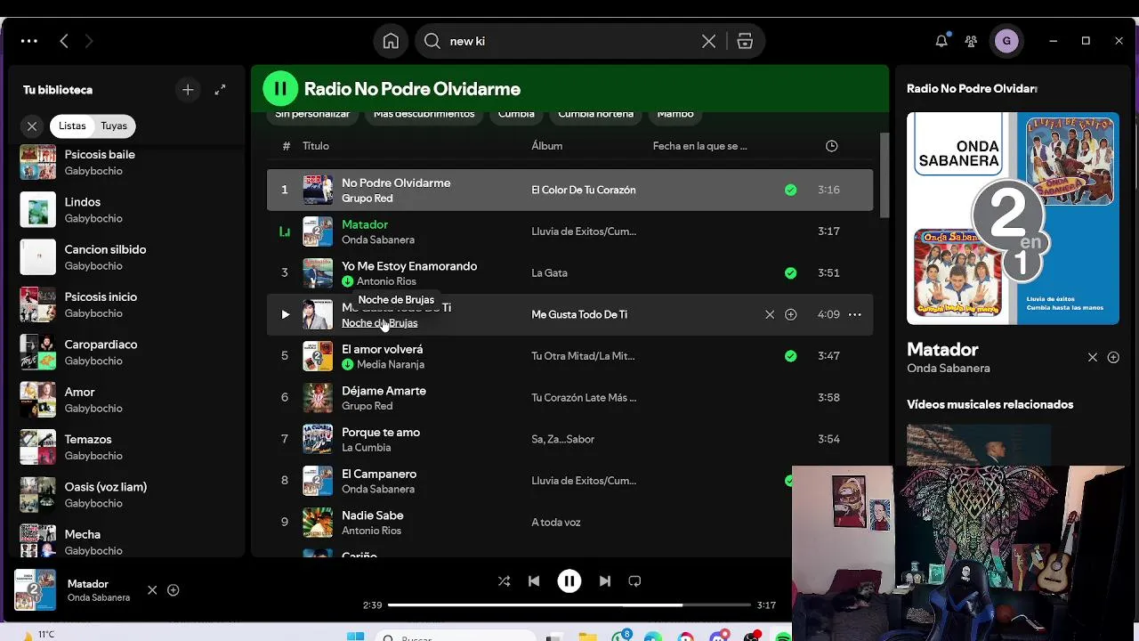
Task: Sort by duration clock icon
Action: [x=831, y=146]
